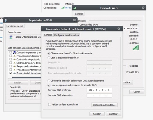Screen dimensions: 153x120
Task: Open 'Opciones avanzadas...' button
Action: pyautogui.click(x=104, y=105)
